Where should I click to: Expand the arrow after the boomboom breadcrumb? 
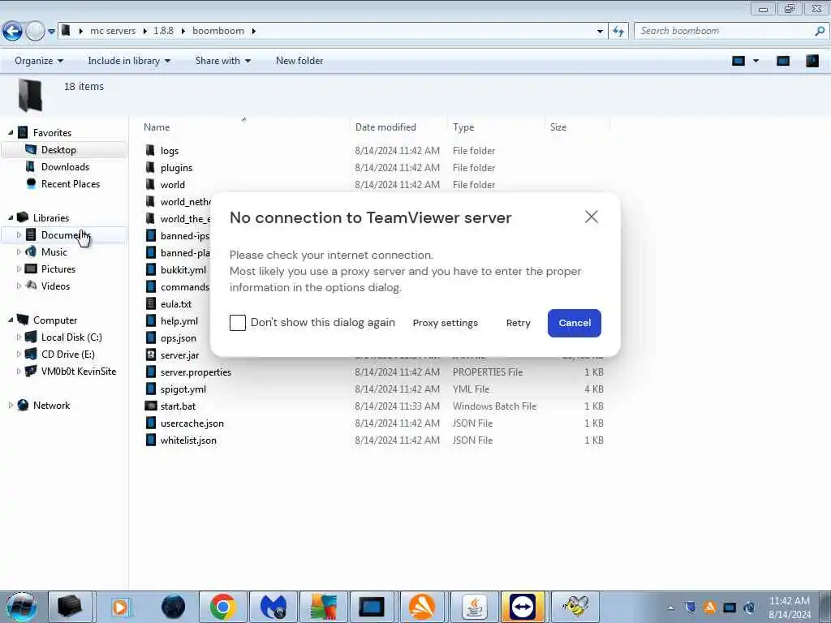(254, 32)
